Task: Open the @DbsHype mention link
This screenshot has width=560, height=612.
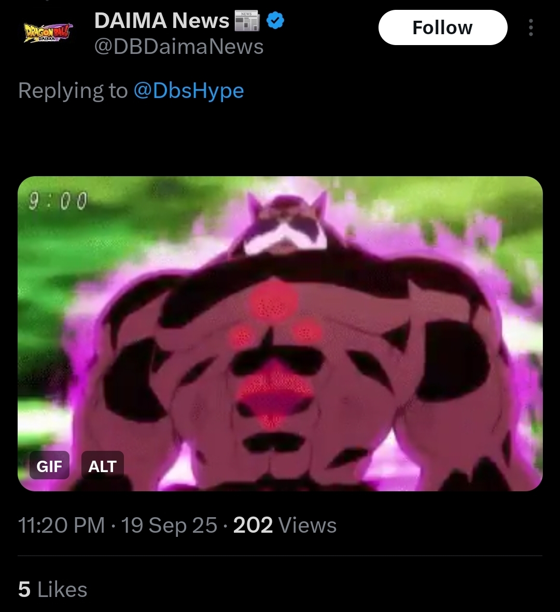Action: tap(189, 91)
